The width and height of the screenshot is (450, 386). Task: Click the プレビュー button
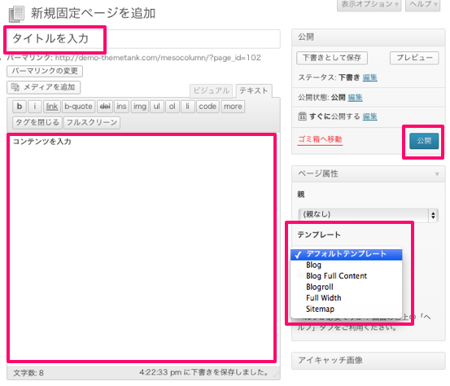tap(414, 58)
